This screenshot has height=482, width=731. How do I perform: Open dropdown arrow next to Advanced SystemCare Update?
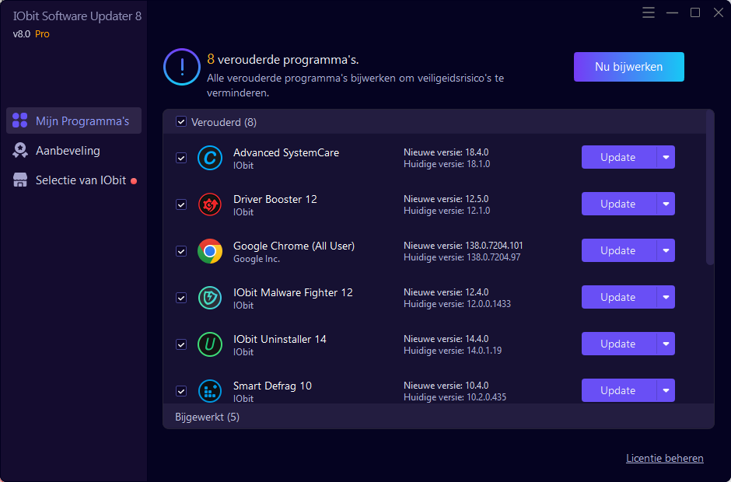coord(666,157)
